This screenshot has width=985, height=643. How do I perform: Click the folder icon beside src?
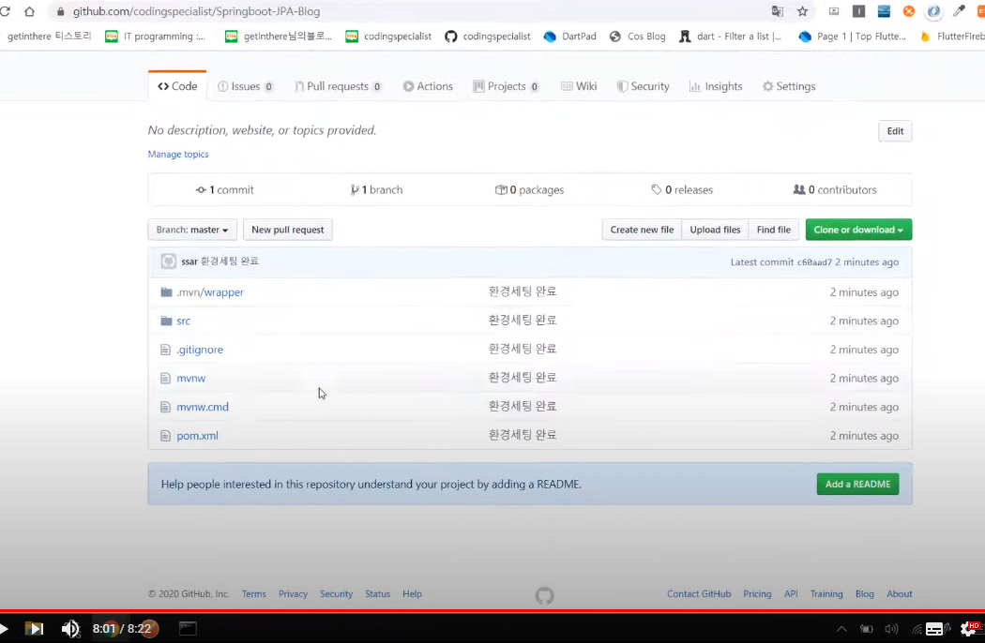[x=166, y=321]
